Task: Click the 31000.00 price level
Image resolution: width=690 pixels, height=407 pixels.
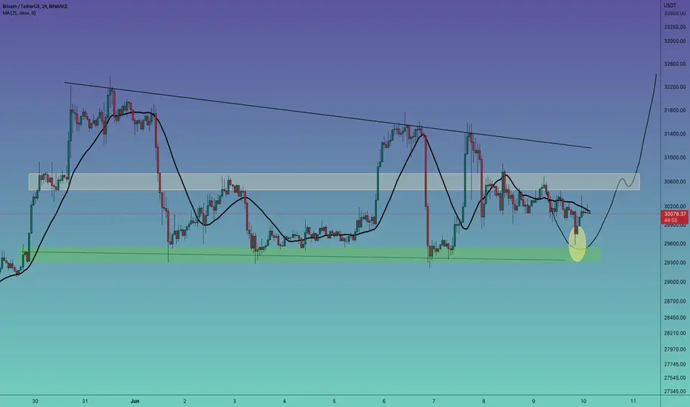Action: [674, 158]
